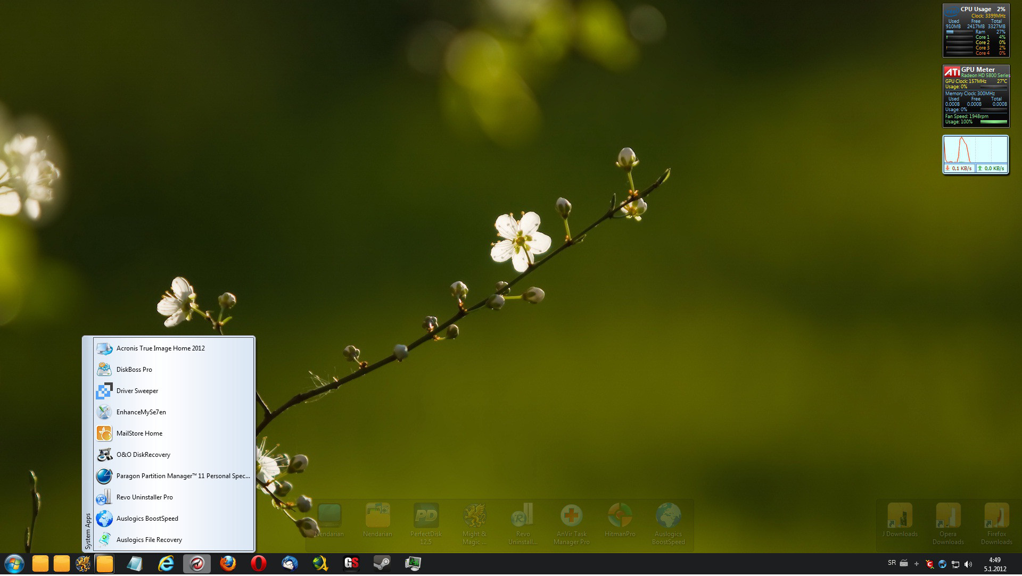This screenshot has width=1022, height=576.
Task: Click the Driver Sweeper icon
Action: pos(104,391)
